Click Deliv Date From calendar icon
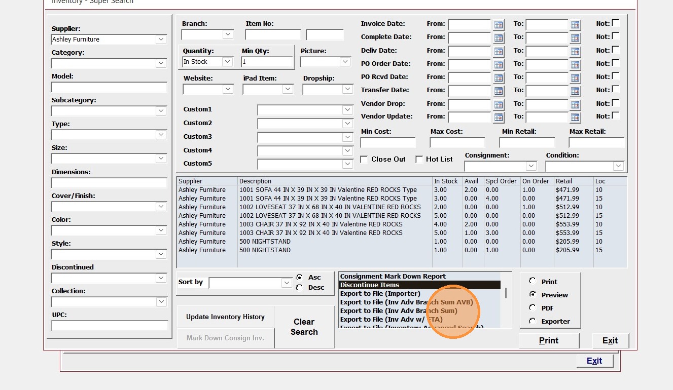This screenshot has height=390, width=673. [x=498, y=51]
